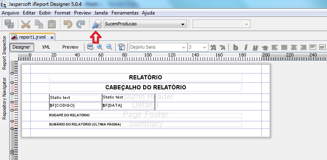327x160 pixels.
Task: Click the Decrease font size icon
Action: pyautogui.click(x=223, y=47)
